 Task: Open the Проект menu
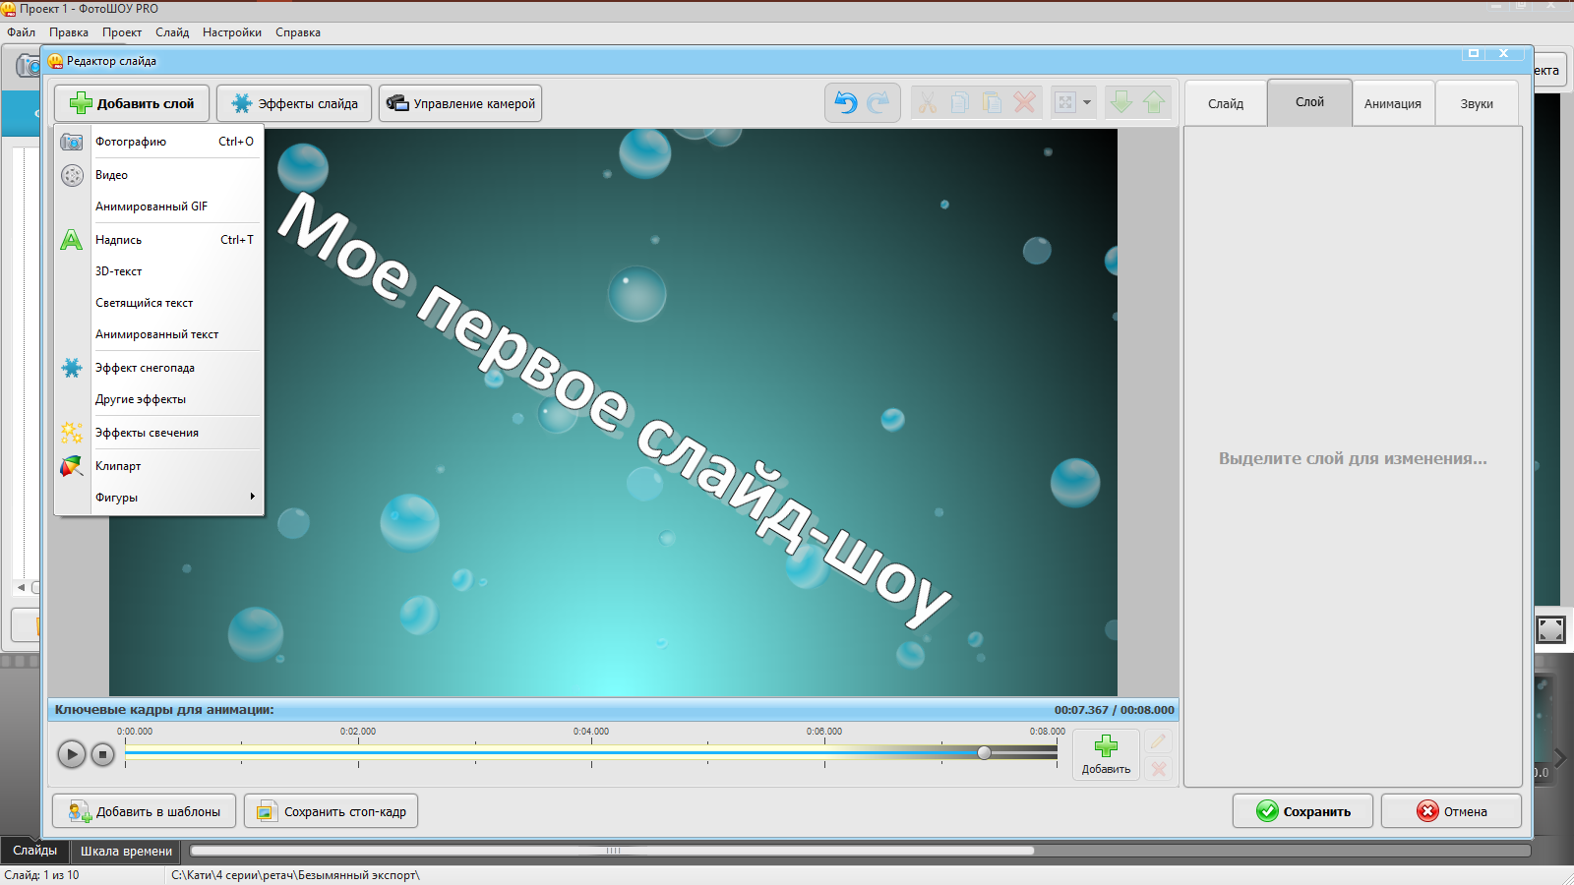[122, 32]
